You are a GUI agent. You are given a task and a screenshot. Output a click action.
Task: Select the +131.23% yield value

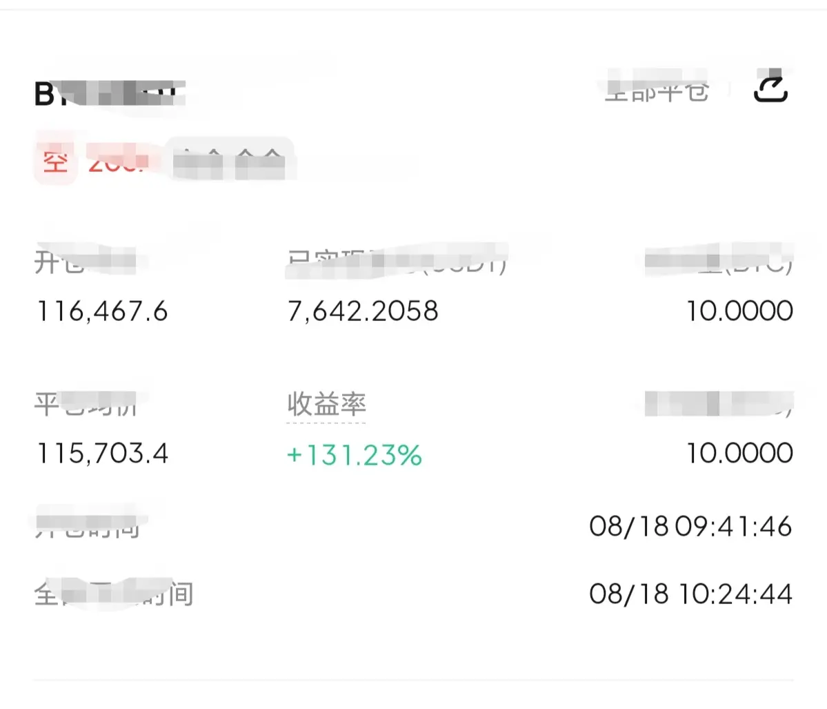point(354,454)
